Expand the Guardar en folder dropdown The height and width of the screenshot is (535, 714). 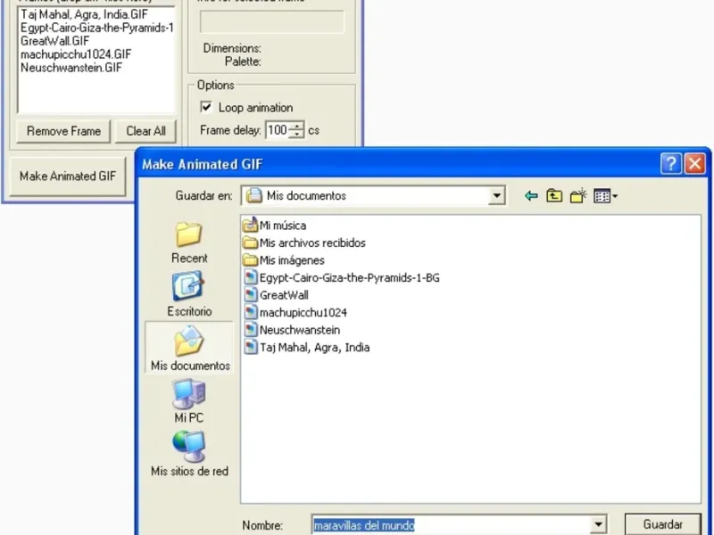click(496, 196)
